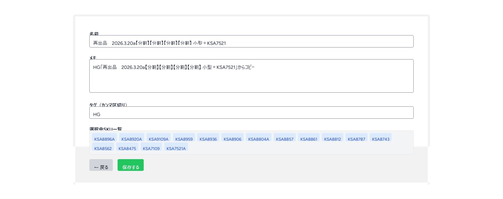Click the KSA8787 SKU chip

356,138
